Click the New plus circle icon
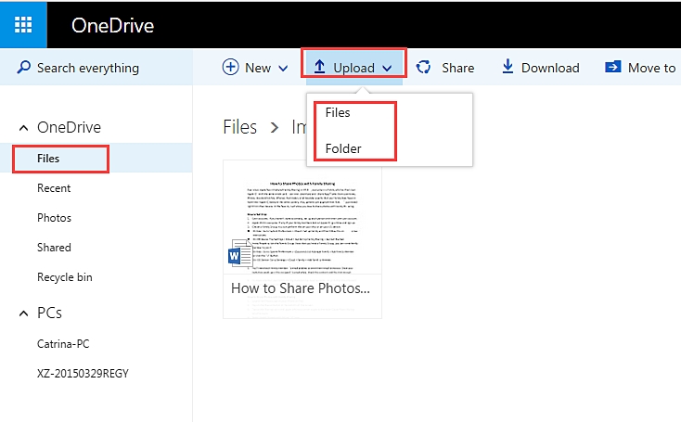The height and width of the screenshot is (422, 681). coord(231,68)
